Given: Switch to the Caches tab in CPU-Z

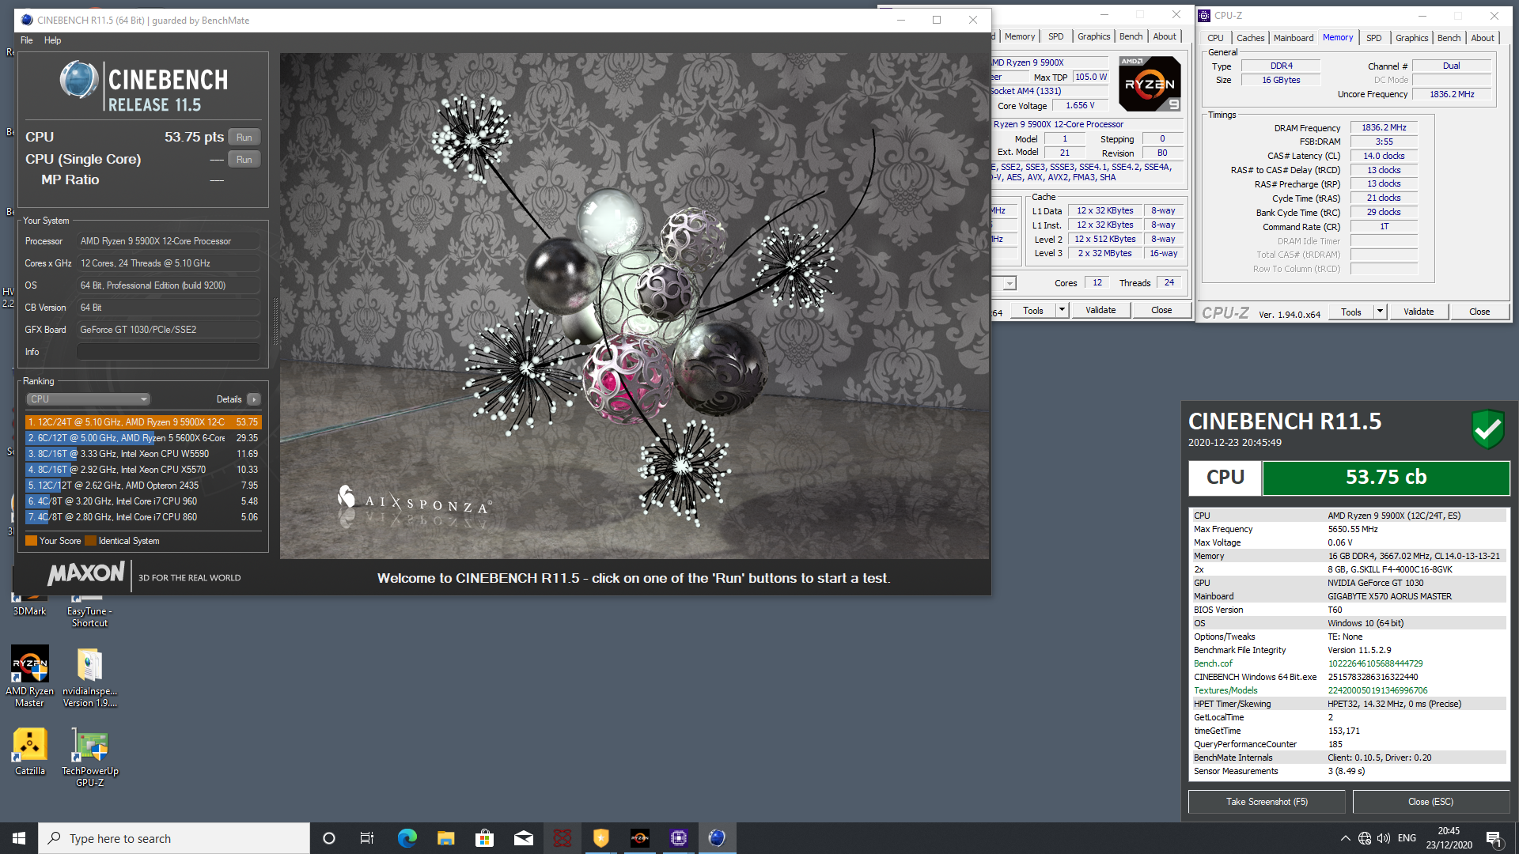Looking at the screenshot, I should (1250, 38).
